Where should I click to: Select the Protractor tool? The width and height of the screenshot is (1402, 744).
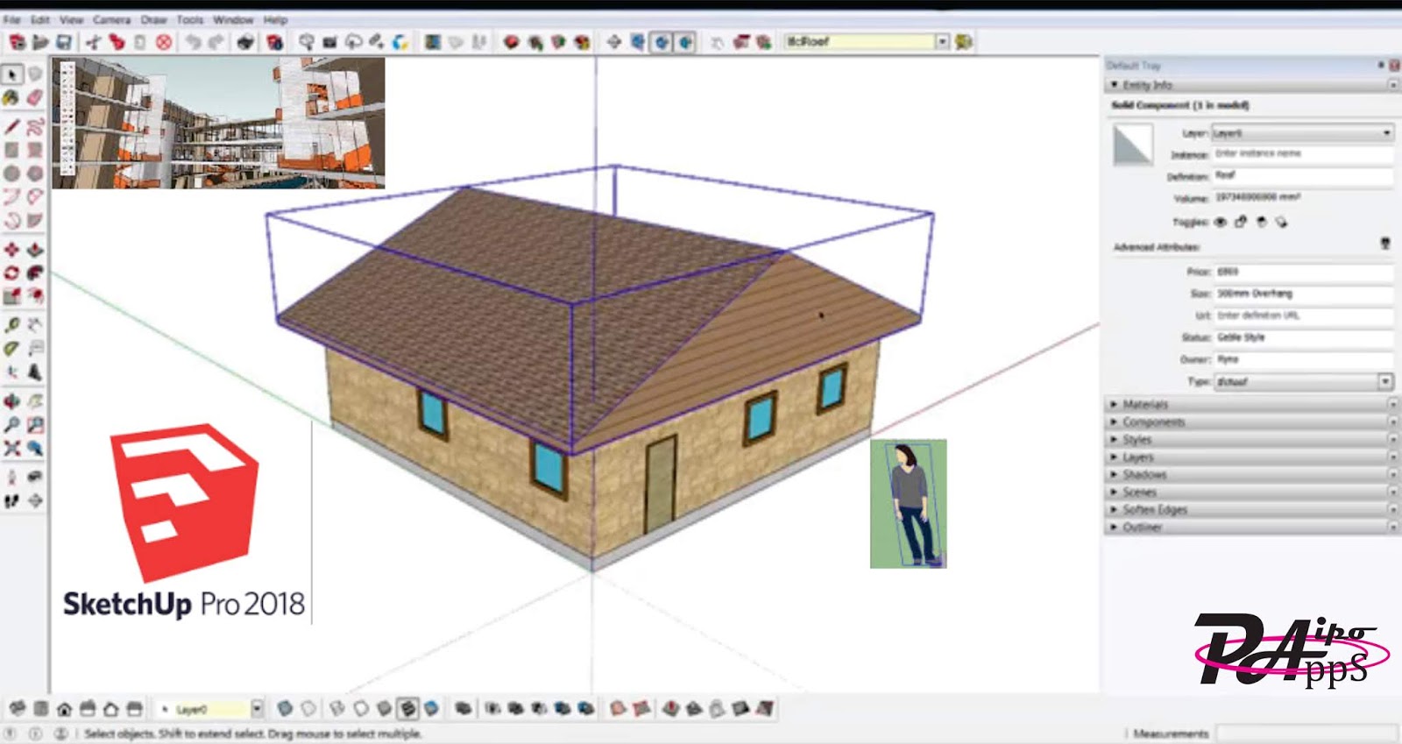[x=11, y=348]
